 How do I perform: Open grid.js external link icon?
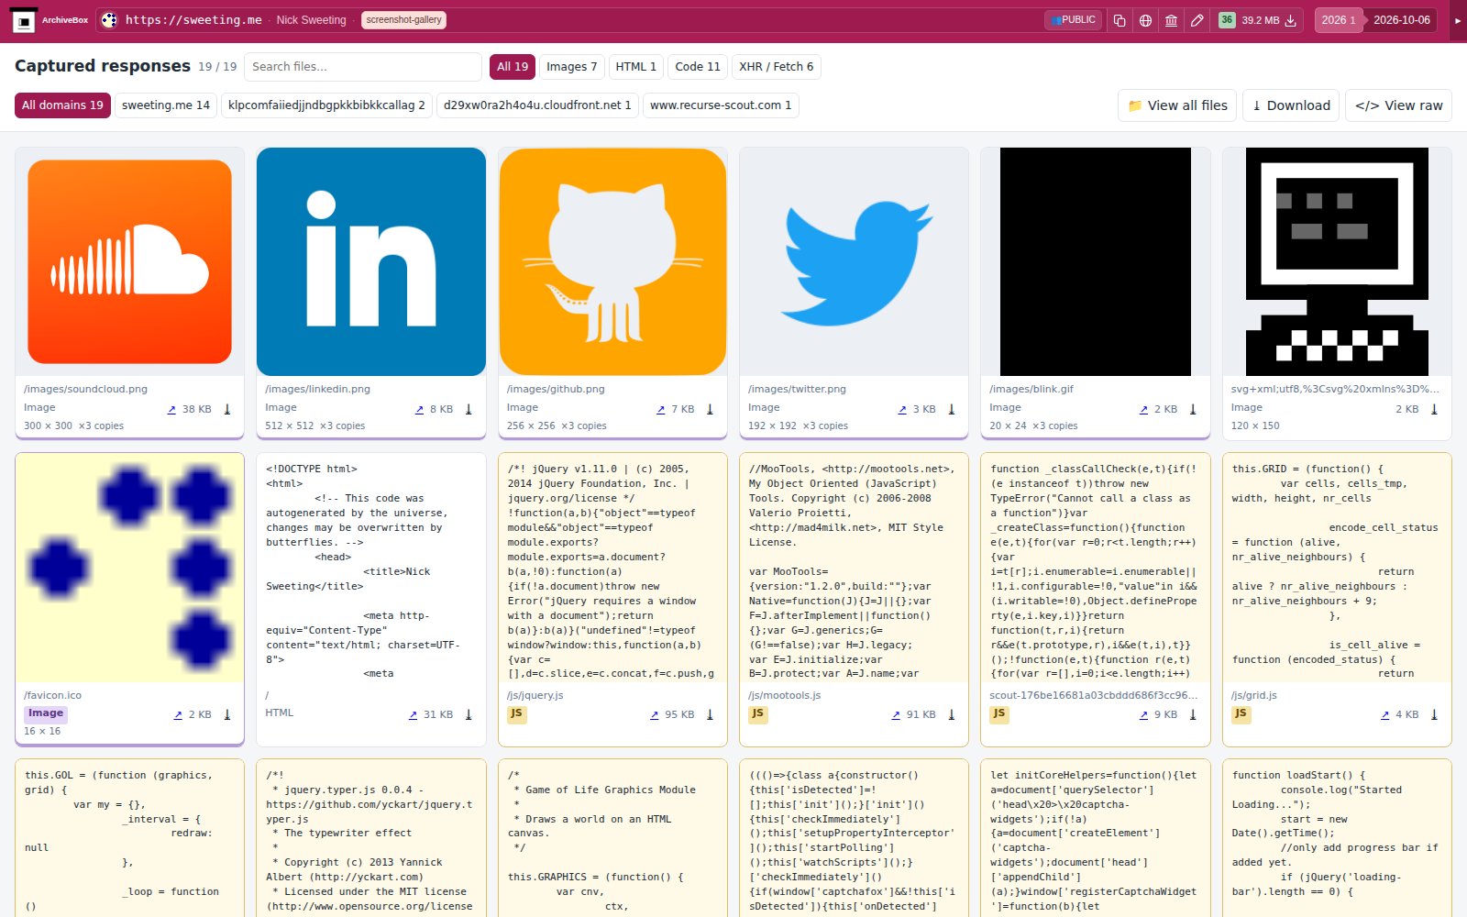[1384, 714]
